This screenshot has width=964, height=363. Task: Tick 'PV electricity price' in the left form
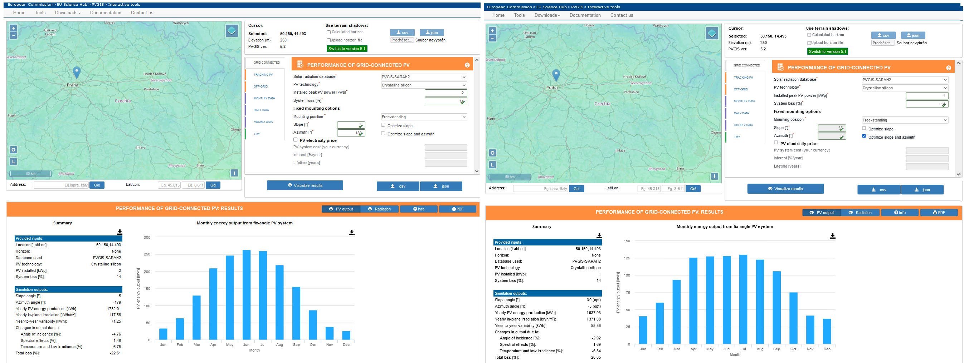point(295,140)
